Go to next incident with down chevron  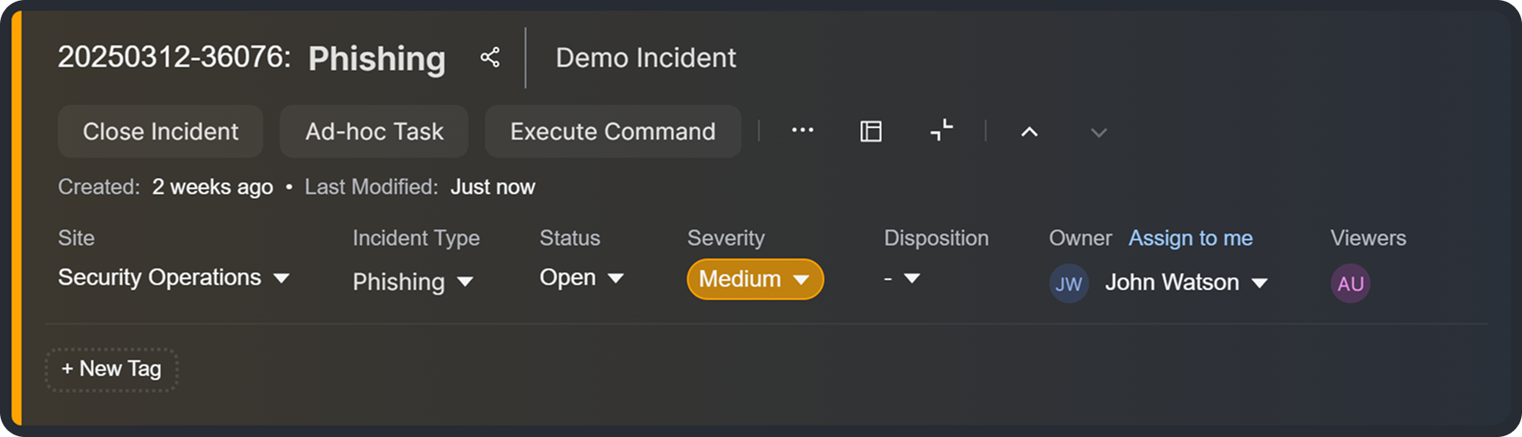pyautogui.click(x=1098, y=133)
